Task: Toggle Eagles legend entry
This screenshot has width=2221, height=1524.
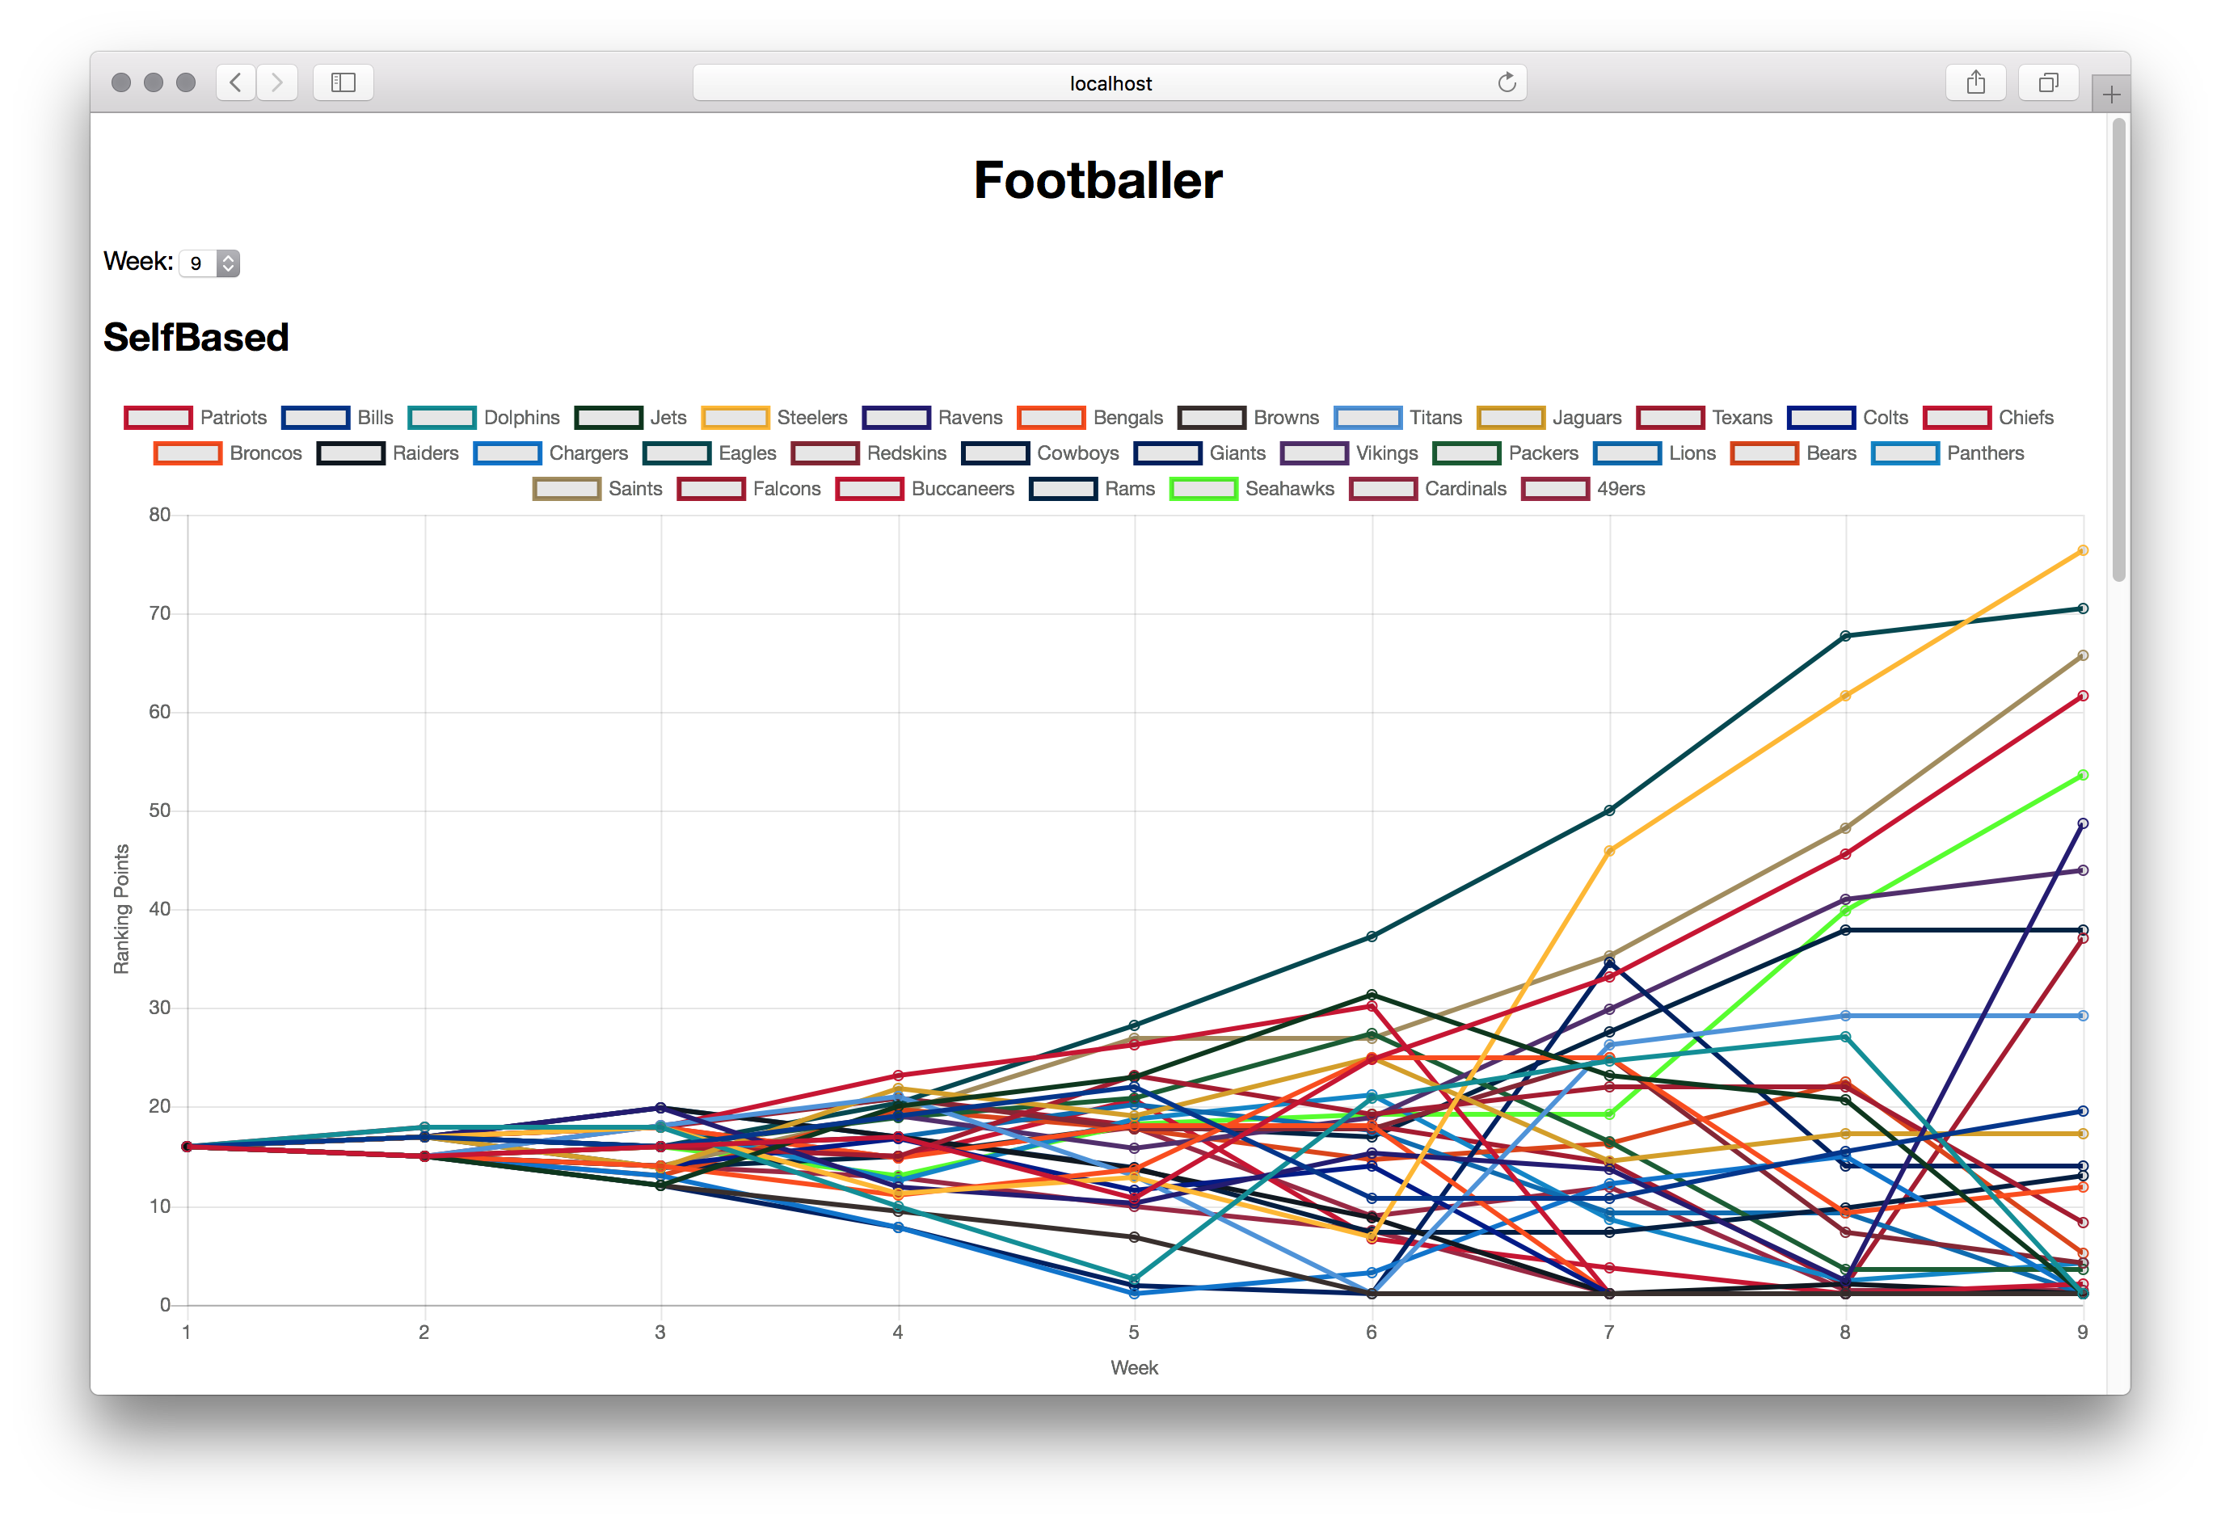Action: [710, 453]
